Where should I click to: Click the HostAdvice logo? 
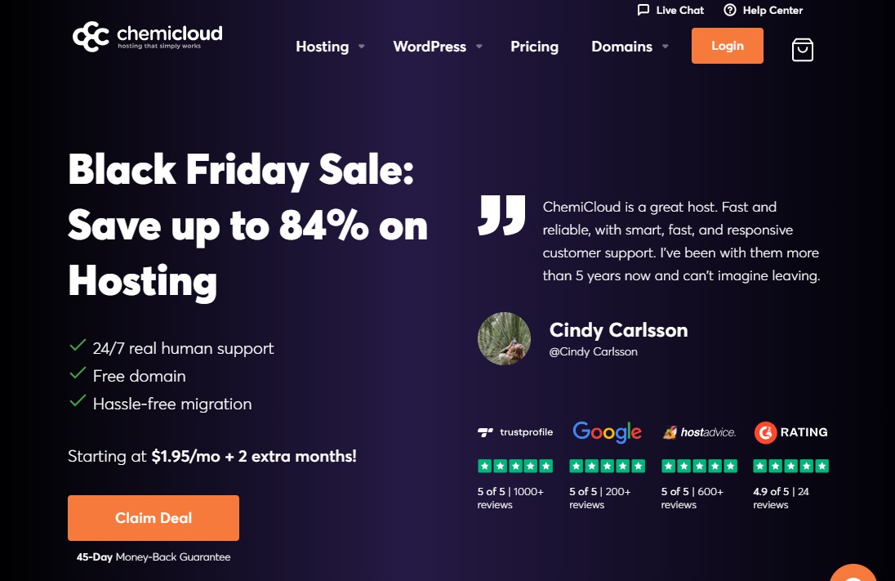(x=699, y=431)
